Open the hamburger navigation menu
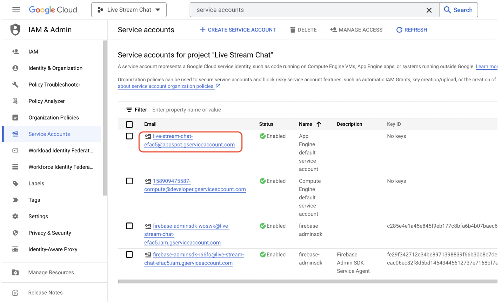The height and width of the screenshot is (302, 501). point(16,10)
